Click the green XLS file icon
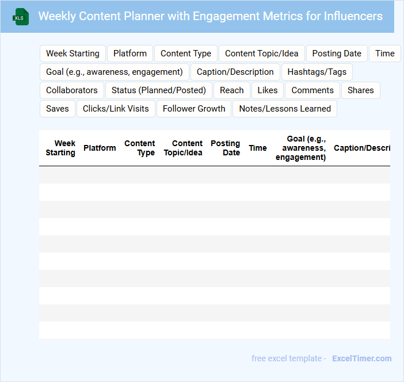The height and width of the screenshot is (382, 404). (x=21, y=17)
